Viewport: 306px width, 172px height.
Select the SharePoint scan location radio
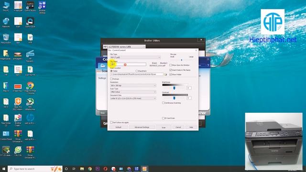click(136, 71)
